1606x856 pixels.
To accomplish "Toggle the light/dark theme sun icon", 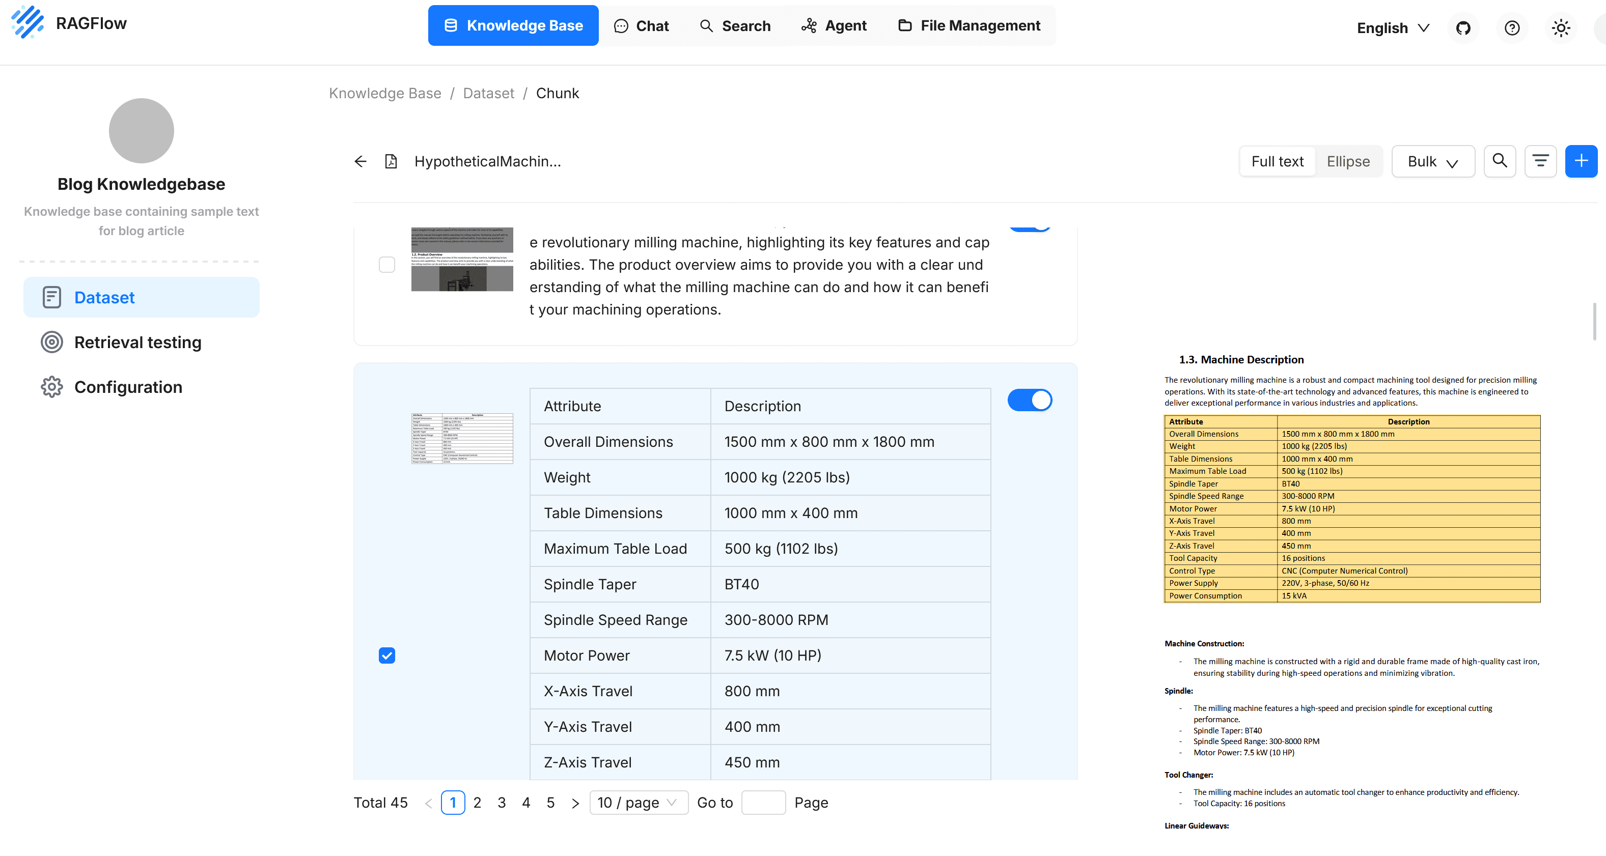I will pos(1561,28).
